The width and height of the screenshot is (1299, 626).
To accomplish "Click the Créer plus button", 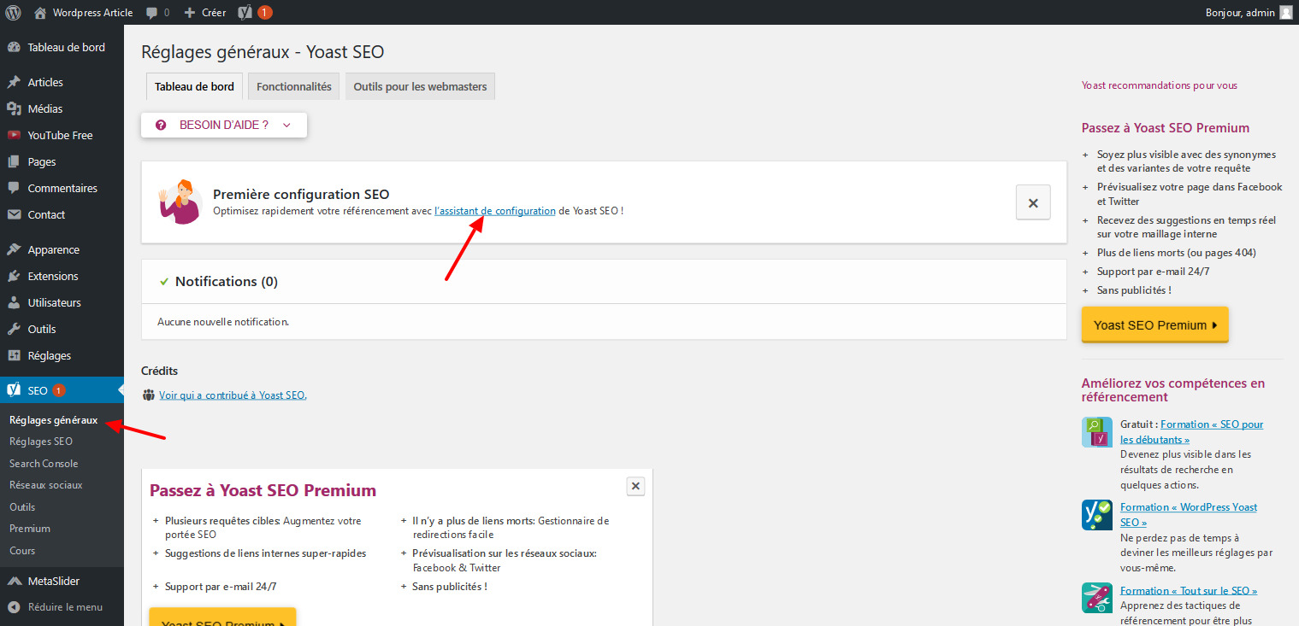I will 204,12.
